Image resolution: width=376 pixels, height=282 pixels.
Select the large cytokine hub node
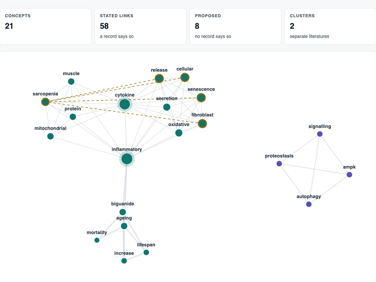(x=125, y=104)
